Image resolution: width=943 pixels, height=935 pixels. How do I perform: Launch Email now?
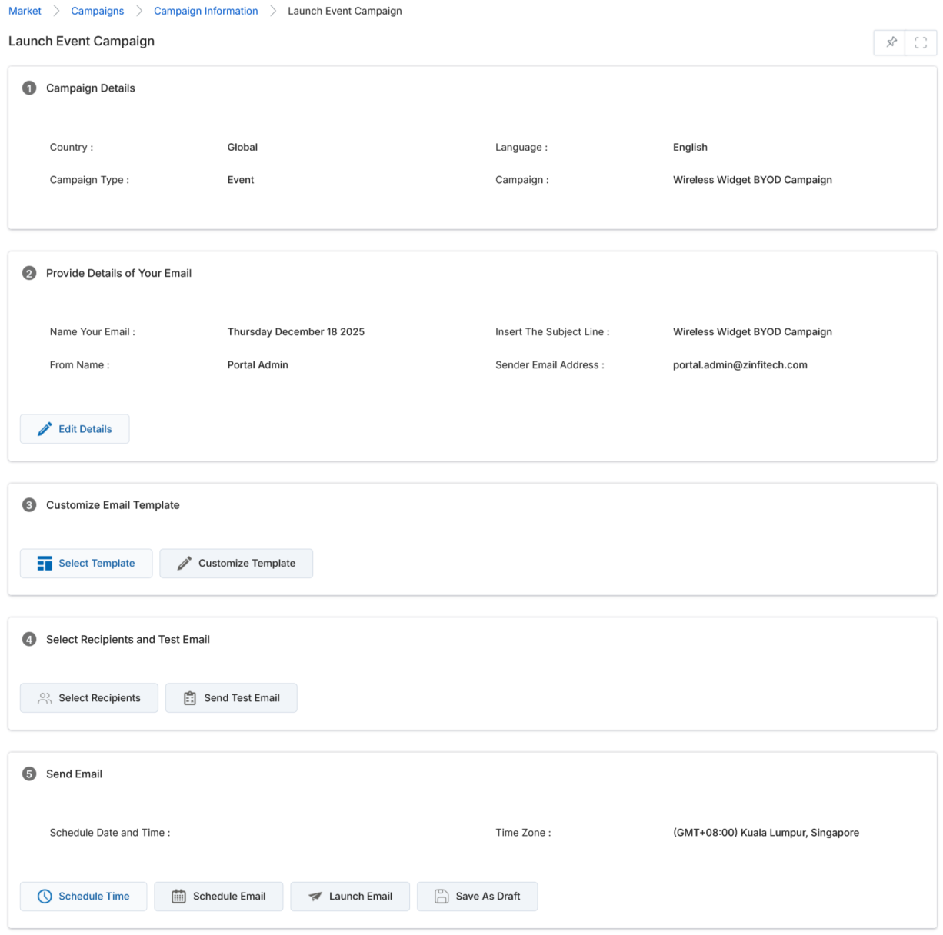(350, 897)
